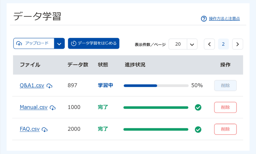Image resolution: width=256 pixels, height=154 pixels.
Task: Click data count 897
Action: tap(72, 85)
